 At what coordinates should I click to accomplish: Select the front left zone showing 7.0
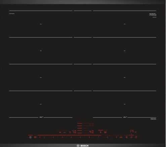tap(74, 132)
